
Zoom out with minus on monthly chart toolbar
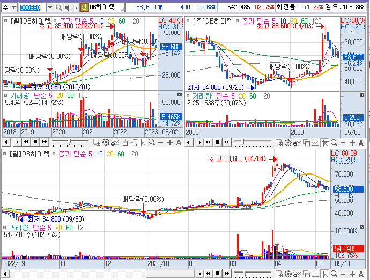(161, 142)
